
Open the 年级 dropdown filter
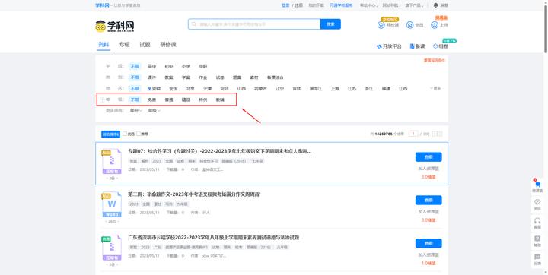[x=154, y=111]
